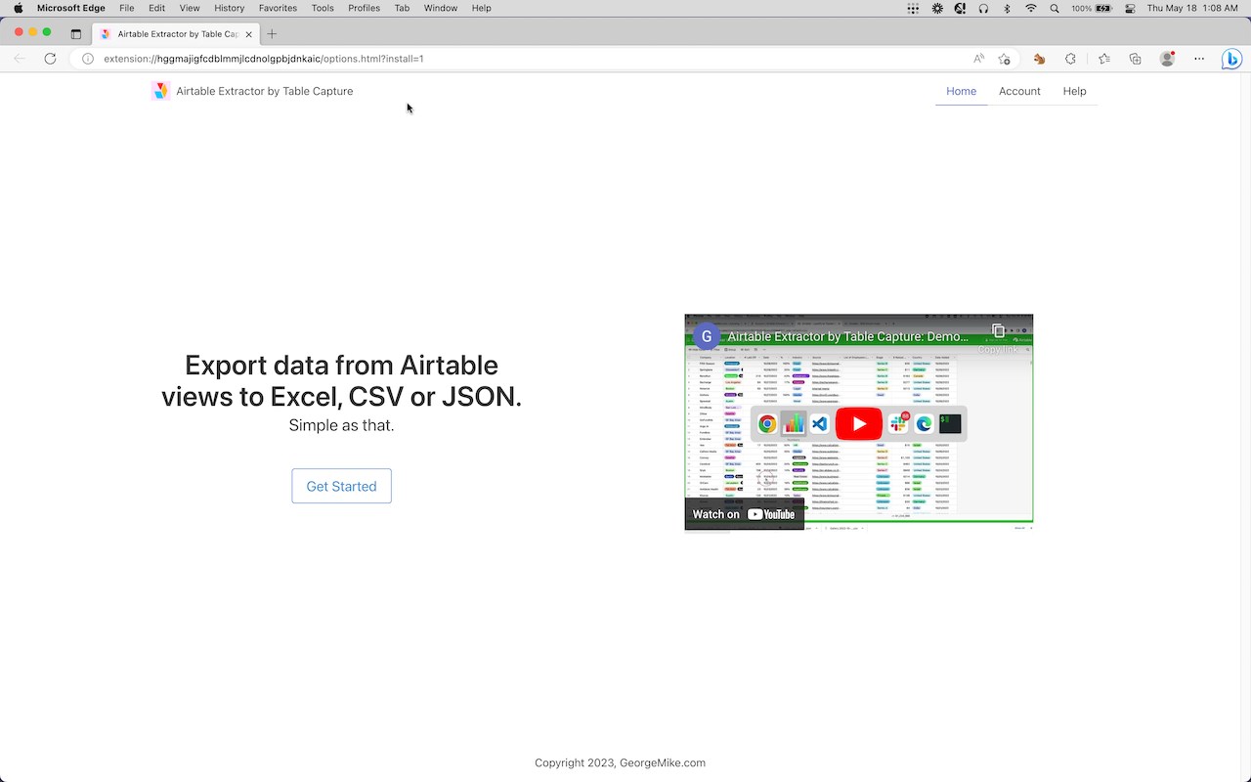The width and height of the screenshot is (1251, 782).
Task: Open the video channel avatar G
Action: point(707,336)
